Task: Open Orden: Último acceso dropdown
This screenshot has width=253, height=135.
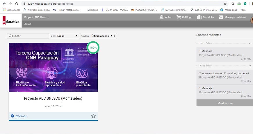Action: 97,36
